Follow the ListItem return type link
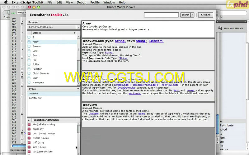 click(156, 41)
